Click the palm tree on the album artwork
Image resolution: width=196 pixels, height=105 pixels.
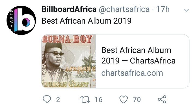pos(89,62)
